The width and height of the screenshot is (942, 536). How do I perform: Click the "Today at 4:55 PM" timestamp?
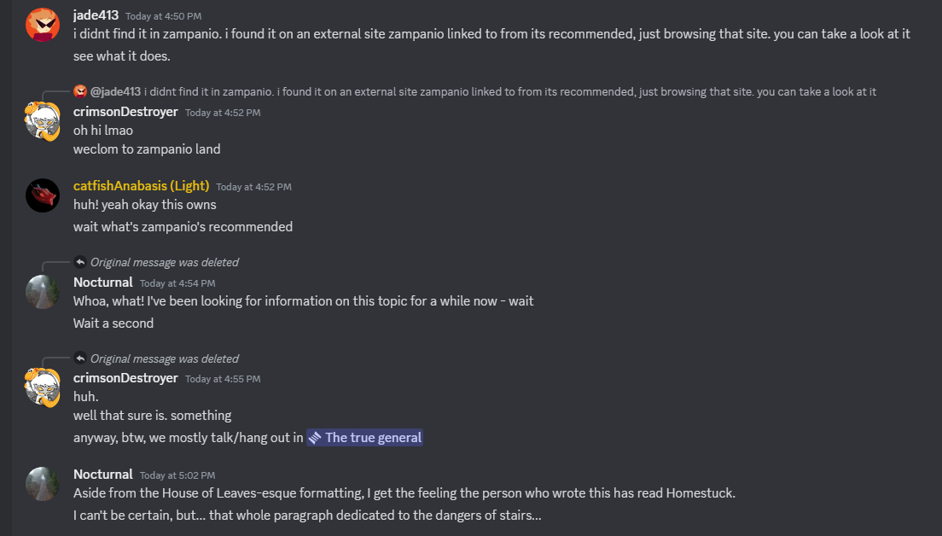click(x=223, y=379)
